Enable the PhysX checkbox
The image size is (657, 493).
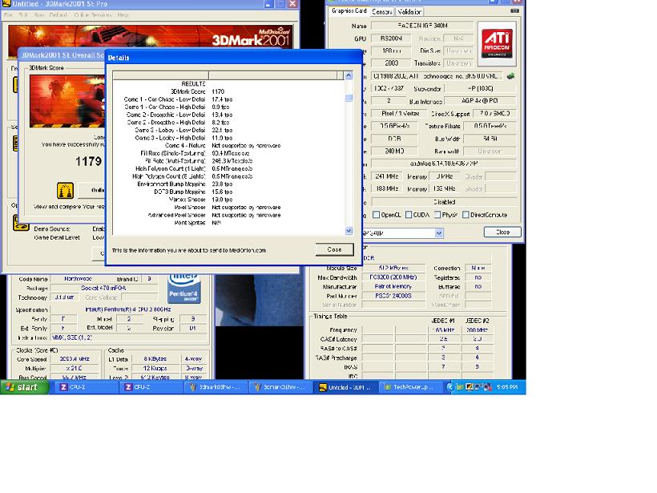(437, 215)
